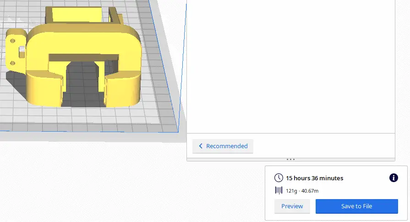Click the filament material usage icon
Viewport: 410px width, 222px height.
pos(279,190)
